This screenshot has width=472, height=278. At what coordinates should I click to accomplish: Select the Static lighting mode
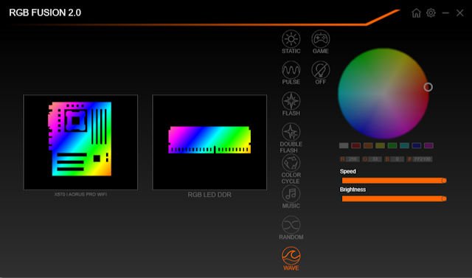pos(291,42)
